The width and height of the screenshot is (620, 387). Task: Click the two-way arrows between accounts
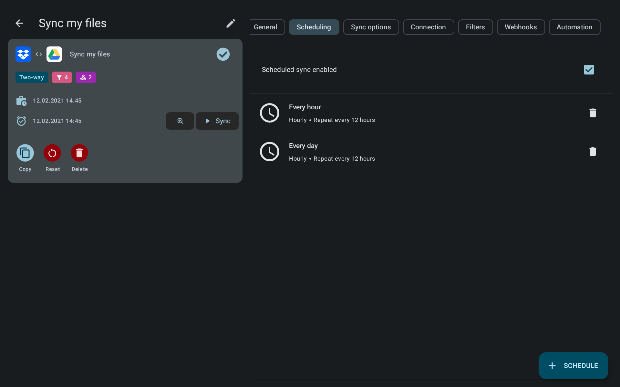coord(39,54)
